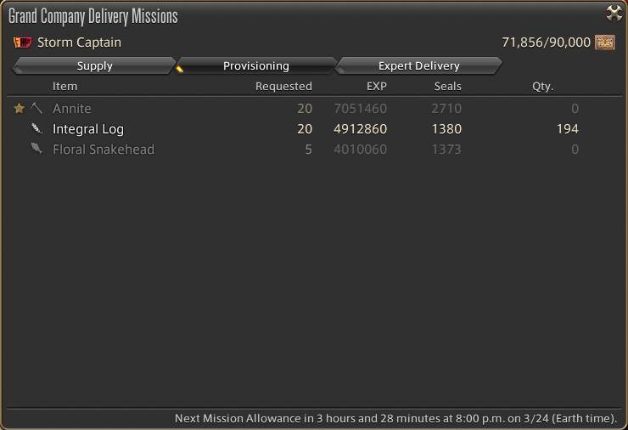Click the gold star bonus icon beside Annite
Screen dimensions: 628x430
point(20,109)
